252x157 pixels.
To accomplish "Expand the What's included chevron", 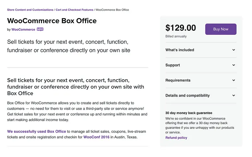I will (234, 50).
